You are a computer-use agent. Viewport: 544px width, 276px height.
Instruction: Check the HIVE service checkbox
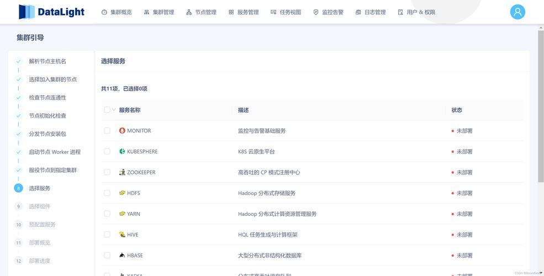[107, 235]
